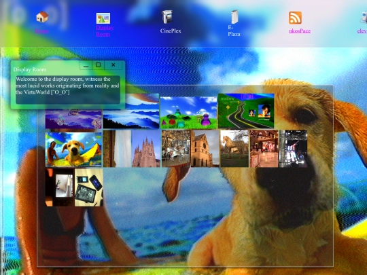Open the cathedral against blue sky thumbnail
The width and height of the screenshot is (367, 275).
pyautogui.click(x=146, y=149)
